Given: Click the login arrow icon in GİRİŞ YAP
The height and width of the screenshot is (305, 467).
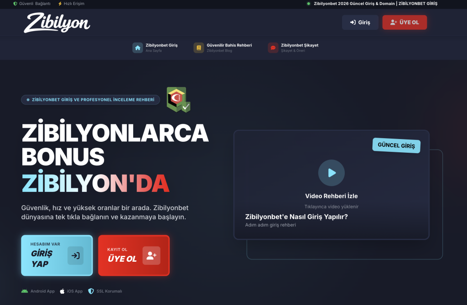Looking at the screenshot, I should 75,256.
